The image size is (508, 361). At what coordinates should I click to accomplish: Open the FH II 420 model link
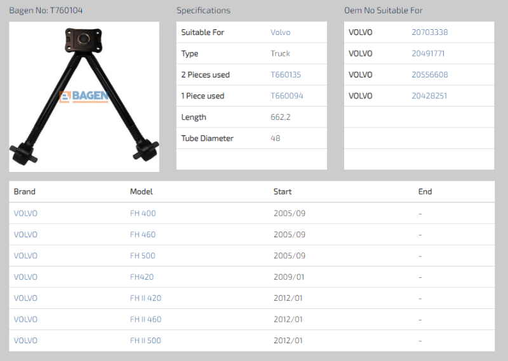point(145,298)
